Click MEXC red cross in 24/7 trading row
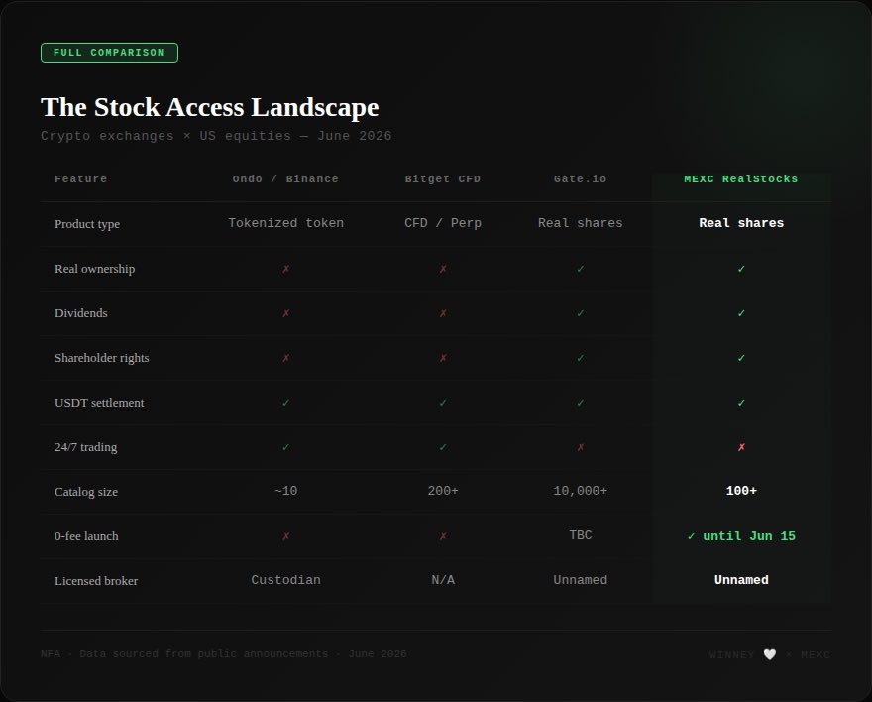872x702 pixels. 741,447
